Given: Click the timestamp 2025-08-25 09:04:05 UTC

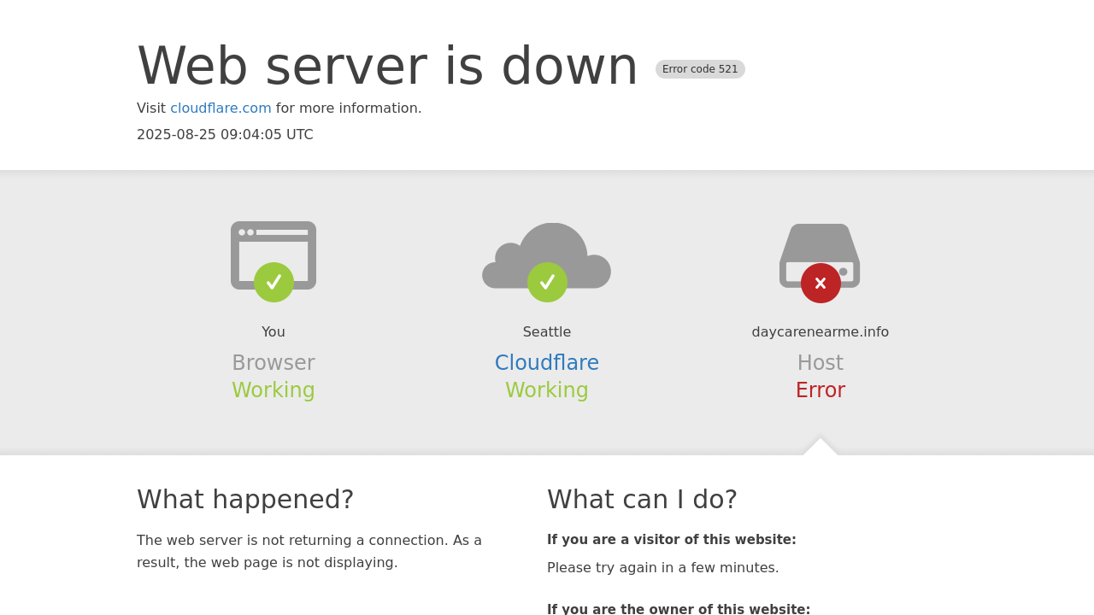Looking at the screenshot, I should pyautogui.click(x=225, y=135).
